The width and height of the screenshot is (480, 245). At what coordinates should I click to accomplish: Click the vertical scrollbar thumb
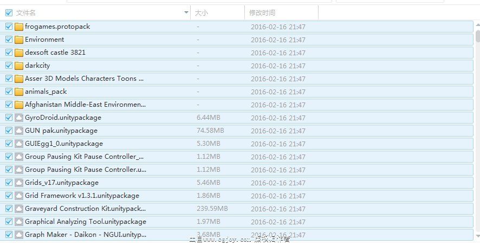click(478, 36)
